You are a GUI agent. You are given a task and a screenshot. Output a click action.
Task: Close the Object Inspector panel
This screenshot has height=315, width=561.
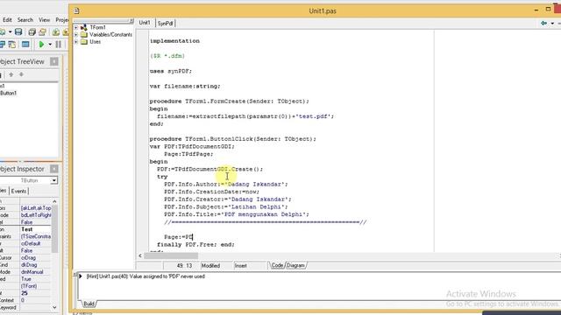point(54,169)
